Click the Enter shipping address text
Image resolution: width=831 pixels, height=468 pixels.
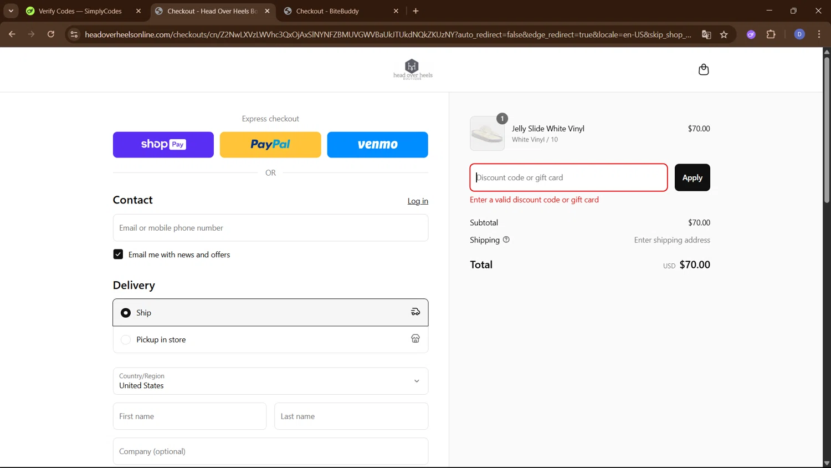(x=672, y=240)
